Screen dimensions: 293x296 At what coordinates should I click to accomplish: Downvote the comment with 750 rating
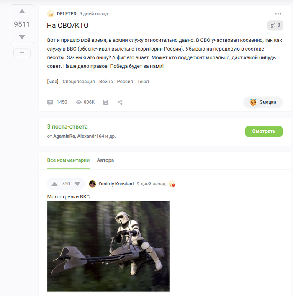(77, 184)
